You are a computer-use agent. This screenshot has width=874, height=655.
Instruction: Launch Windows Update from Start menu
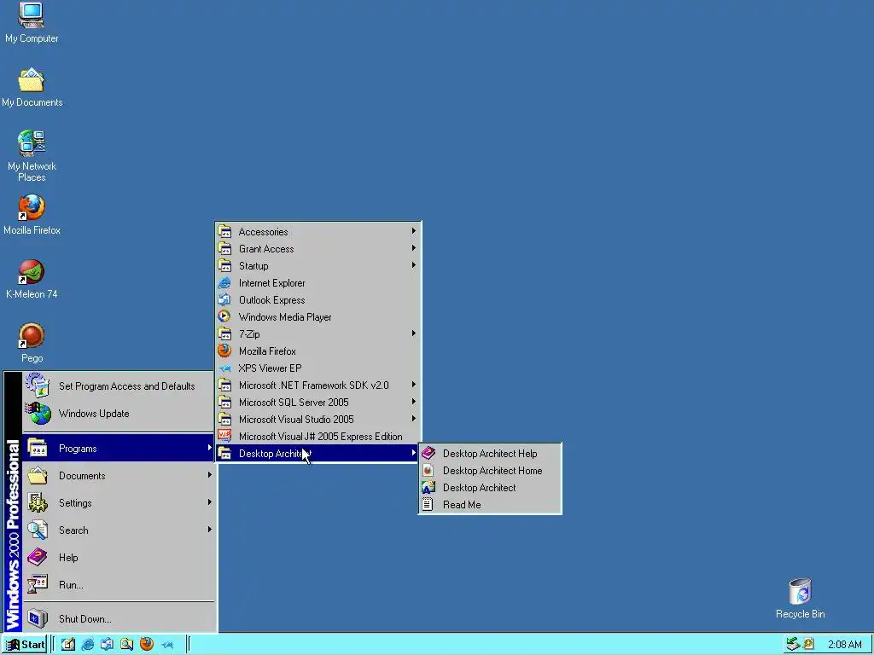coord(118,414)
